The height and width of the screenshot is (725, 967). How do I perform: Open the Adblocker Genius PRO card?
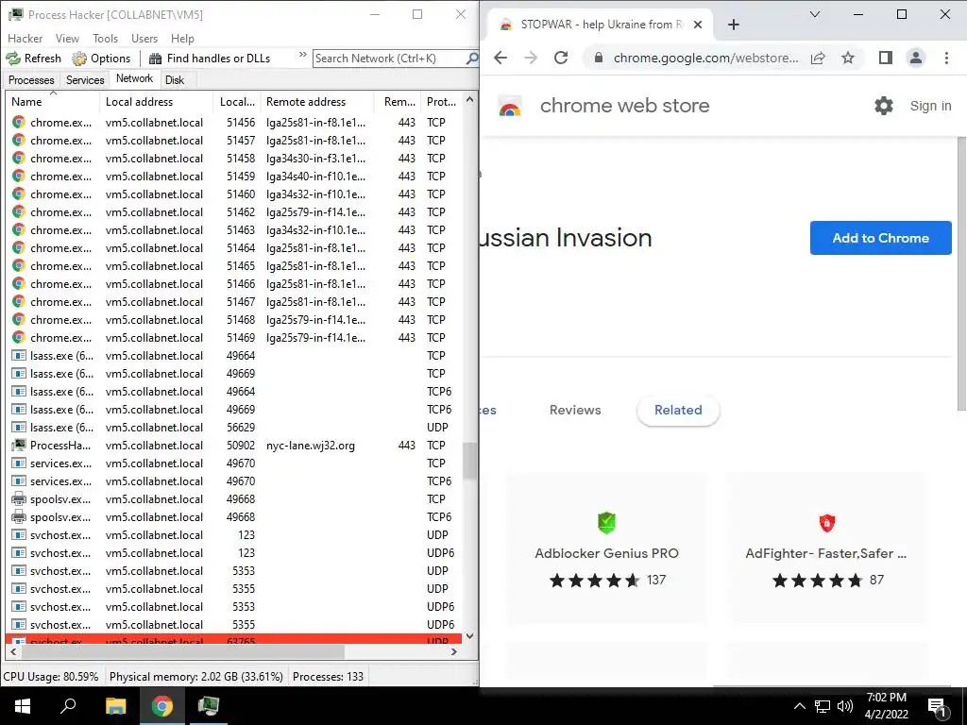click(607, 548)
